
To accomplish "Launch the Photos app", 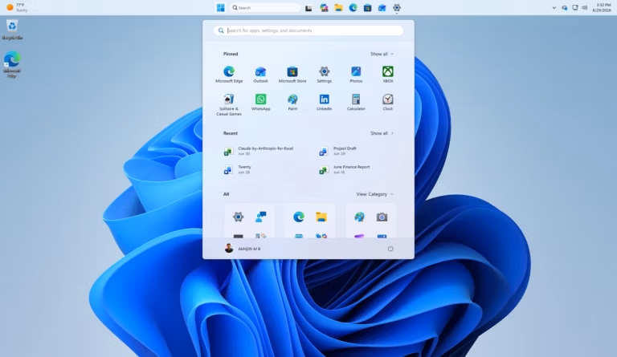I will [x=356, y=75].
